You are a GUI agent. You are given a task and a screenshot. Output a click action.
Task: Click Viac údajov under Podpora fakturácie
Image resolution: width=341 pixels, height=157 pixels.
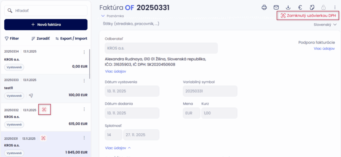point(324,49)
